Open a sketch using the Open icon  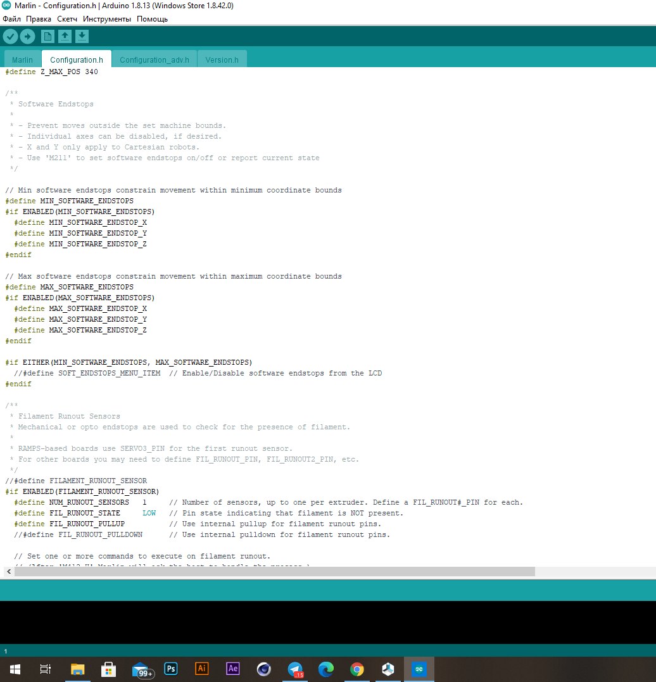coord(65,37)
